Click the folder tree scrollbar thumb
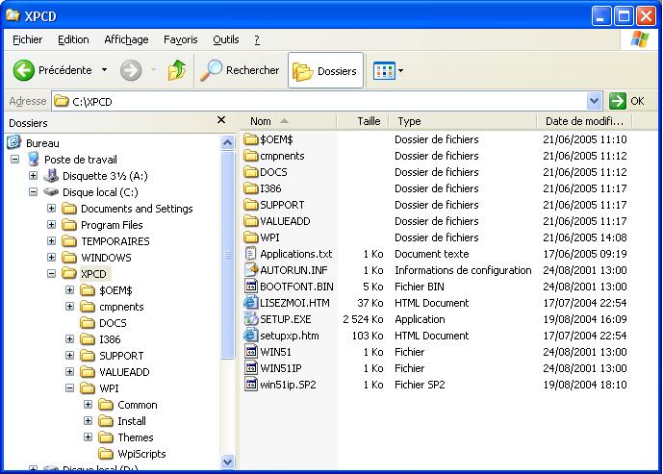The image size is (663, 474). pos(227,255)
